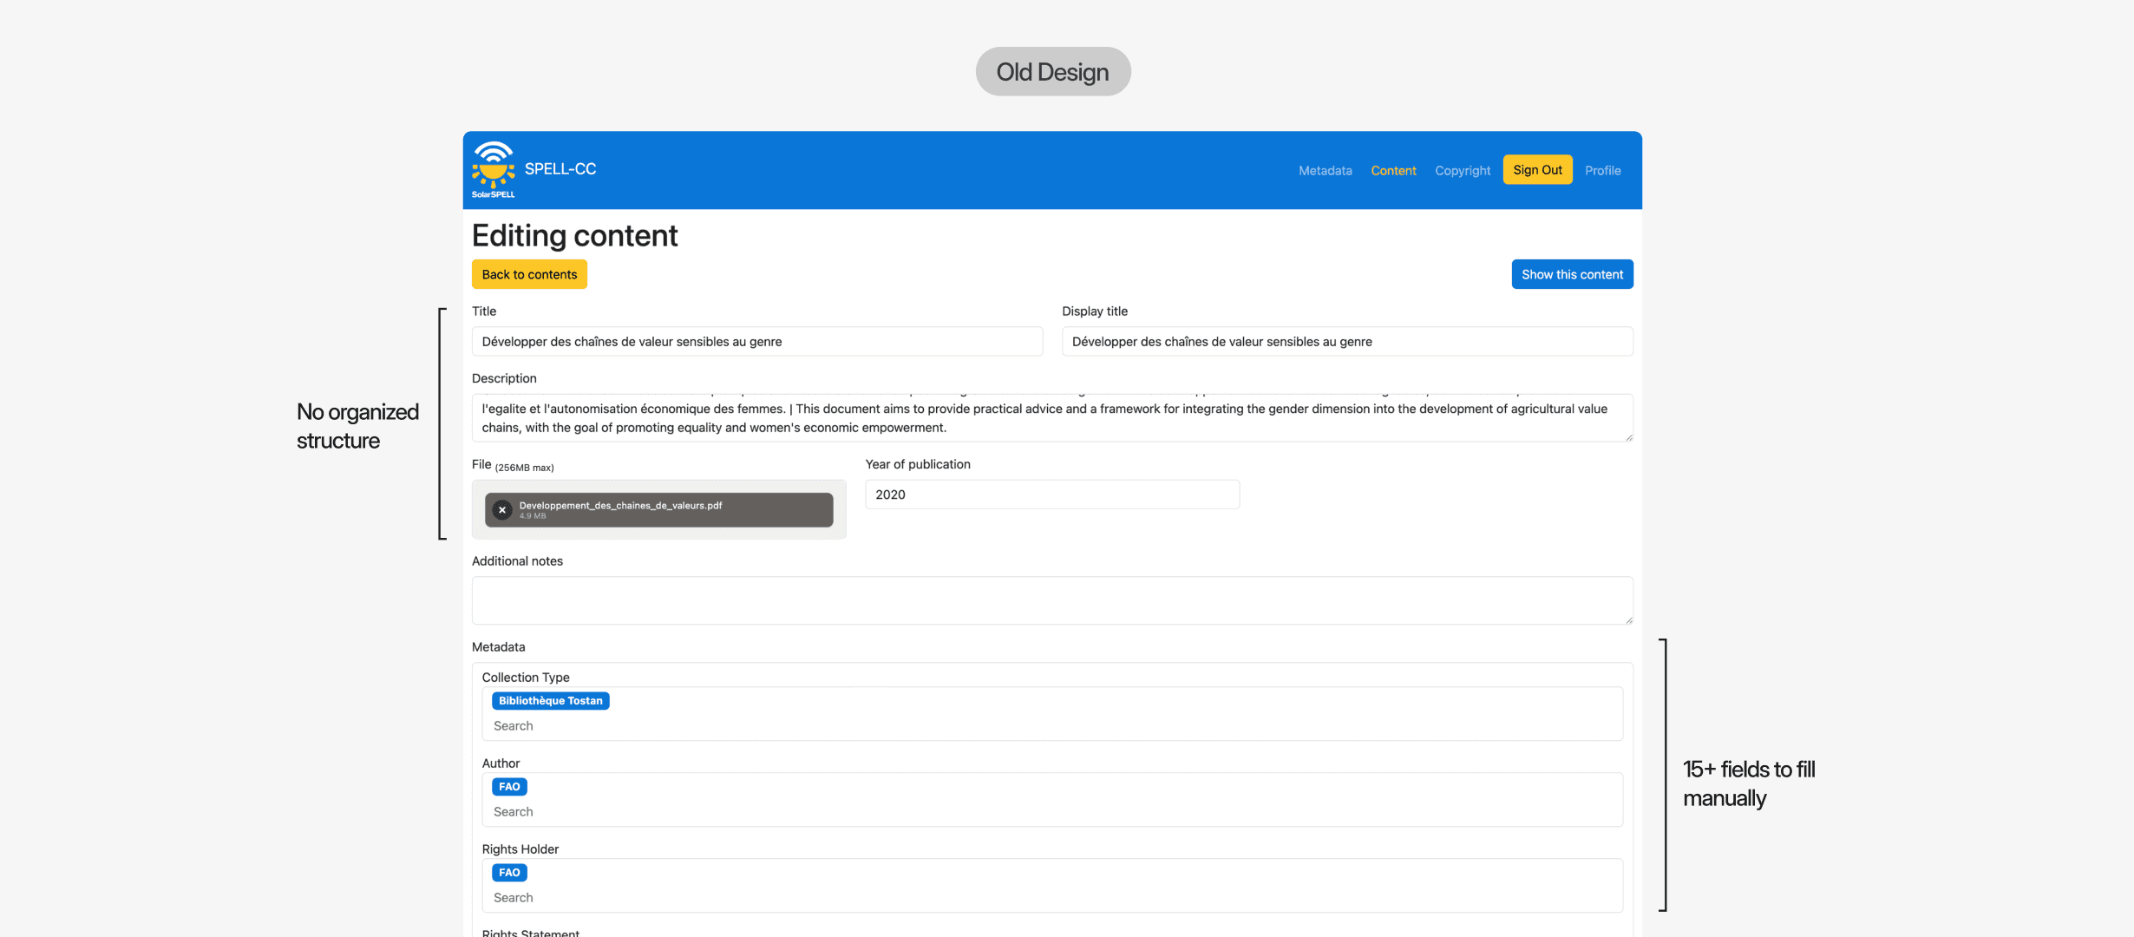The width and height of the screenshot is (2134, 937).
Task: Focus the Display title field
Action: tap(1346, 342)
